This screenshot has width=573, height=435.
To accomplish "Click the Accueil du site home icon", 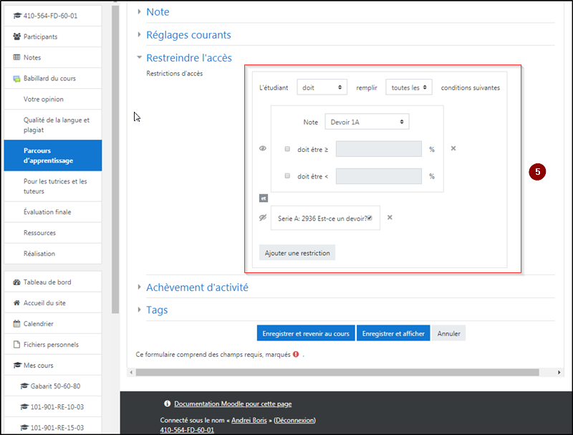I will click(17, 303).
